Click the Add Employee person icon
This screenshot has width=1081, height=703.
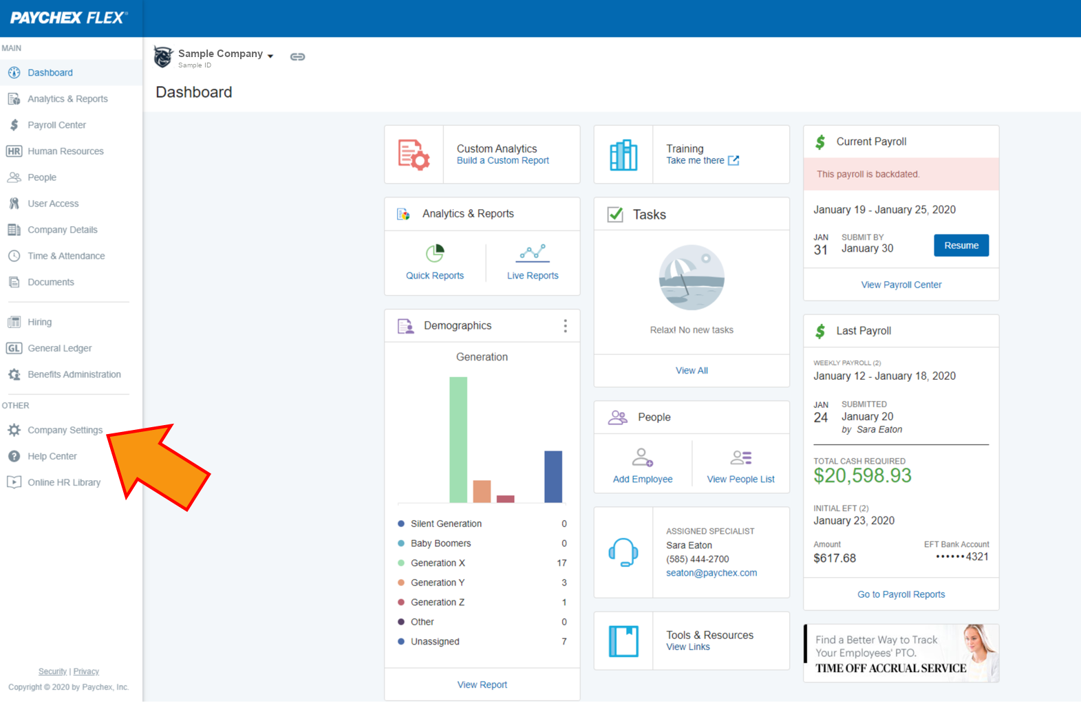(x=643, y=457)
